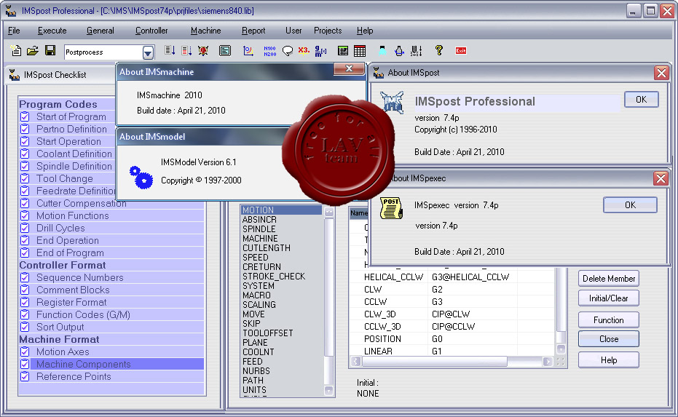
Task: Select STROKE_CHECK in the function list
Action: click(x=274, y=277)
